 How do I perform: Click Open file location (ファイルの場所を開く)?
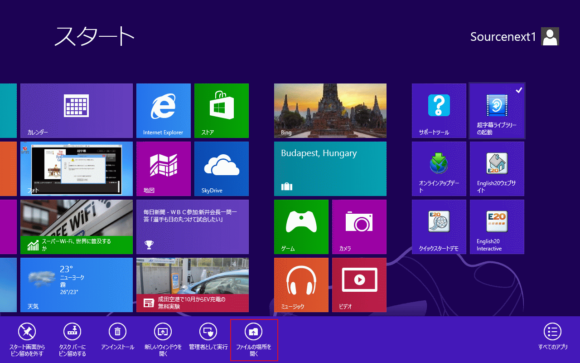point(254,340)
